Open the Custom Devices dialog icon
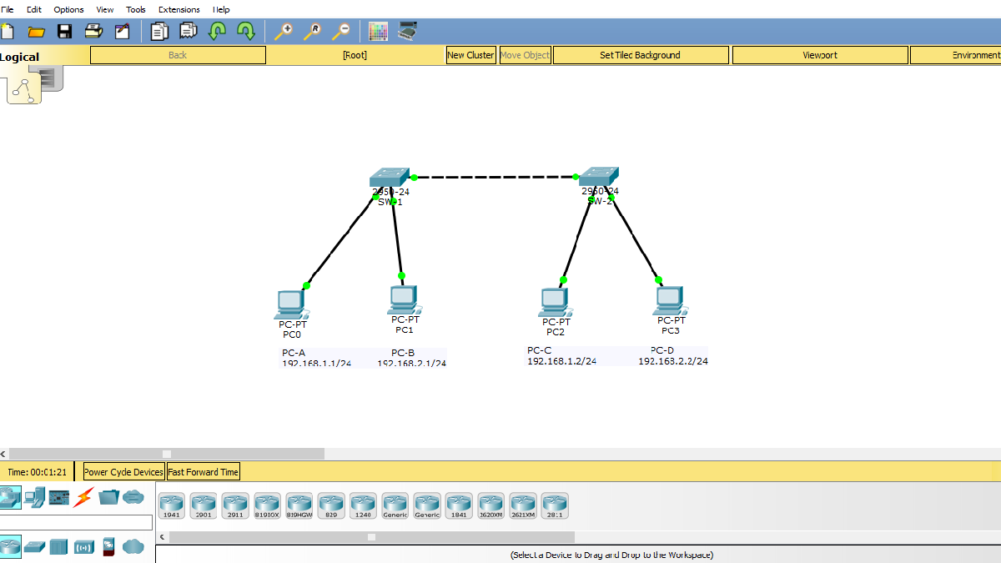The image size is (1001, 563). (x=408, y=32)
